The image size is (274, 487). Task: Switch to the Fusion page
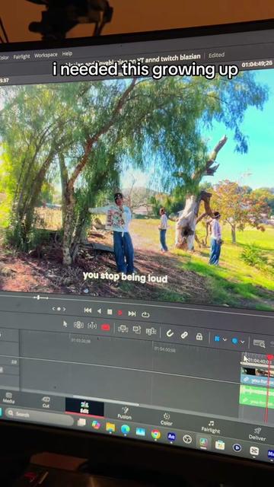tap(125, 412)
